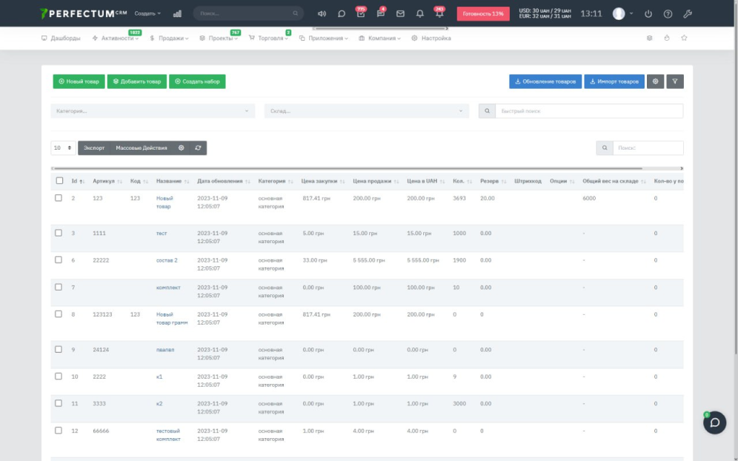Click the star favorites icon
This screenshot has width=738, height=461.
point(684,38)
